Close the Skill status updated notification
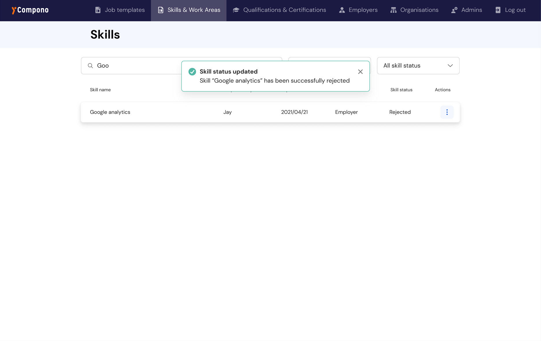The height and width of the screenshot is (341, 541). [360, 72]
